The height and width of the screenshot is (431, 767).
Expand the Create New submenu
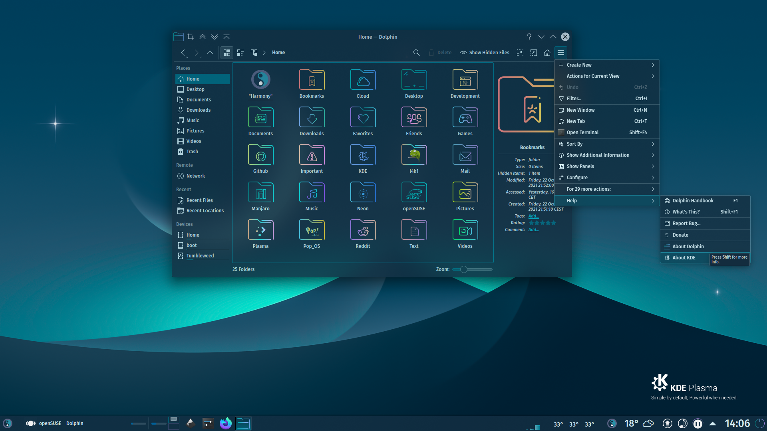[x=607, y=65]
